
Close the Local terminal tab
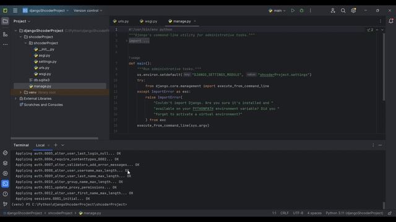[48, 146]
